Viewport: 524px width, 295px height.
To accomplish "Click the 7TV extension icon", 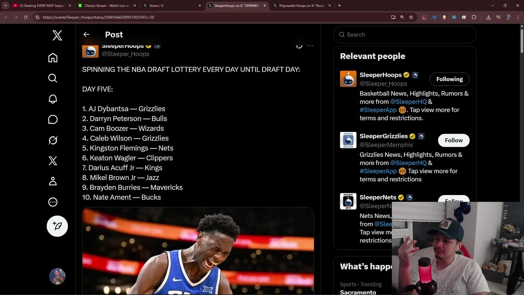I will tap(454, 17).
